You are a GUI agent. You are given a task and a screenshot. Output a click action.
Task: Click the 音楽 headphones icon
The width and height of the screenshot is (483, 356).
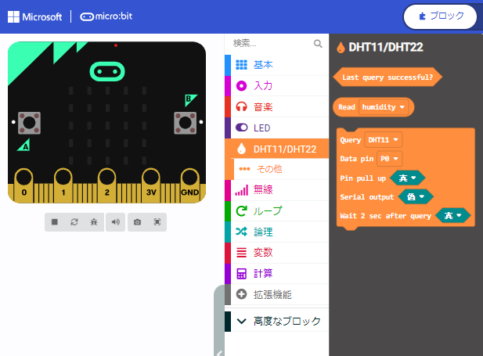(x=241, y=107)
